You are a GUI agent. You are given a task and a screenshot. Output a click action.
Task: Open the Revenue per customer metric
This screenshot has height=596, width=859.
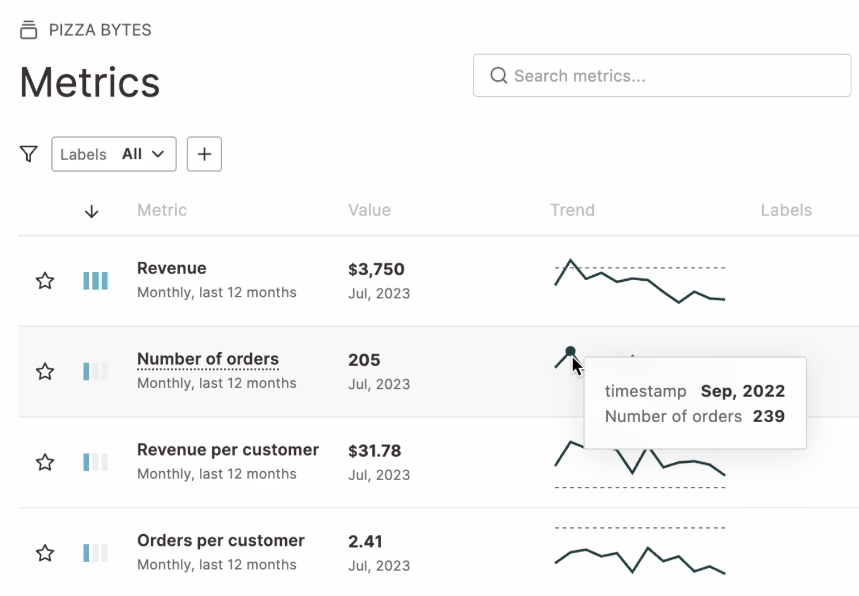point(228,450)
